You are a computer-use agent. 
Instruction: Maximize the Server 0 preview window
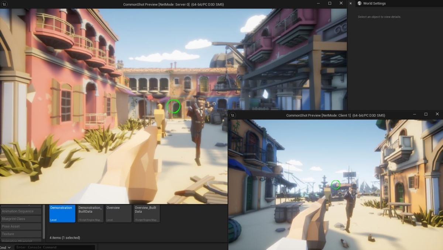(330, 3)
